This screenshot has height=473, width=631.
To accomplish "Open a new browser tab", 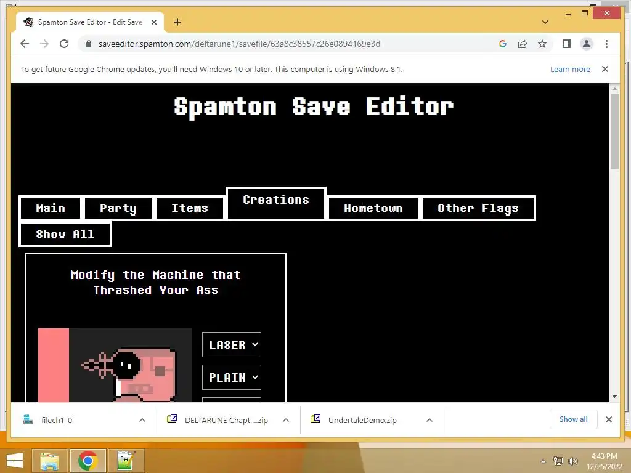I will [177, 22].
